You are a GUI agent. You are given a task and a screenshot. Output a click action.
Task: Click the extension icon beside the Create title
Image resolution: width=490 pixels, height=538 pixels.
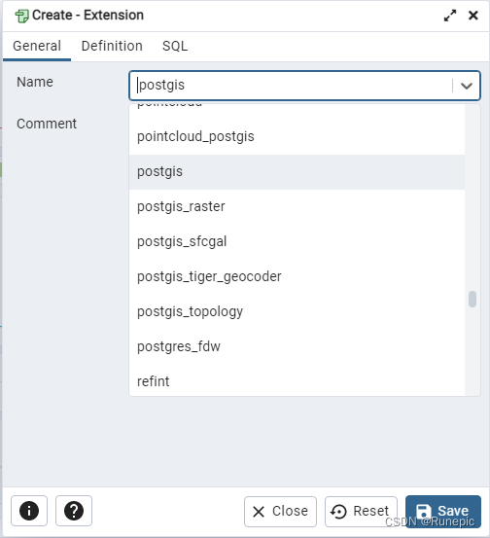pyautogui.click(x=21, y=17)
